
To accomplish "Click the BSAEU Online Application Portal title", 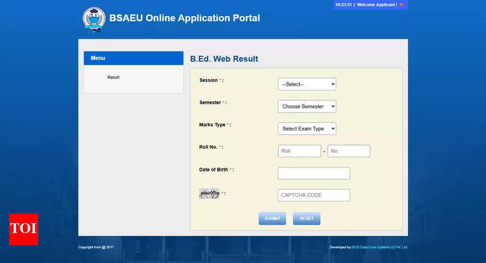I will pos(185,18).
